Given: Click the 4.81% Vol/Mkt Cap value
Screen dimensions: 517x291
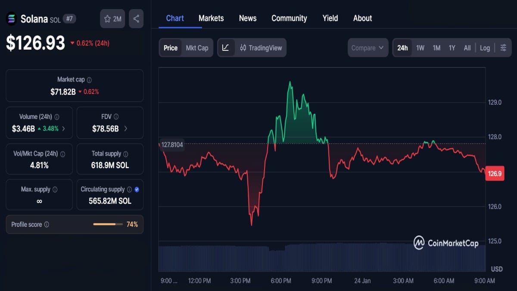Looking at the screenshot, I should tap(39, 166).
